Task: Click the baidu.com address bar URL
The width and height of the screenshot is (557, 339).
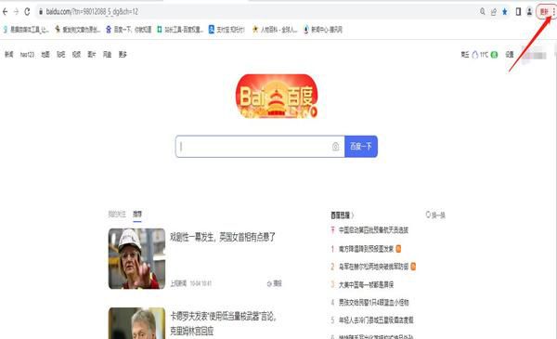Action: (92, 12)
